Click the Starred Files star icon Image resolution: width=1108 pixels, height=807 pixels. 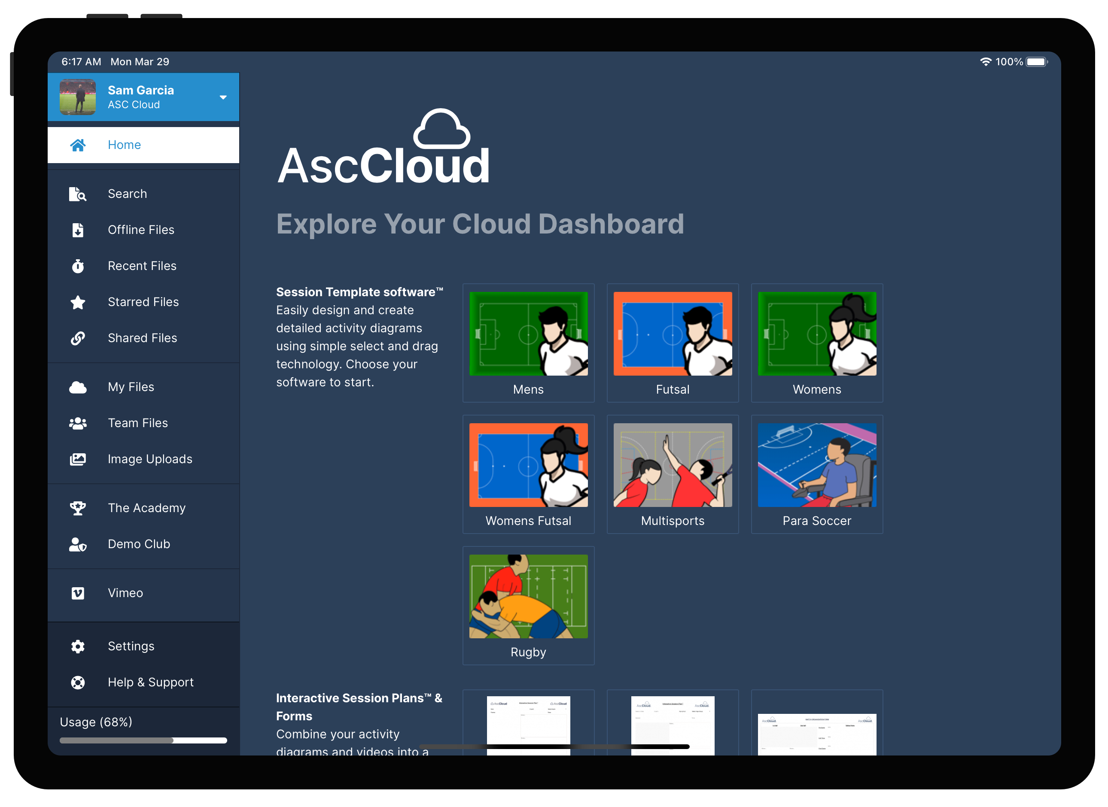78,302
